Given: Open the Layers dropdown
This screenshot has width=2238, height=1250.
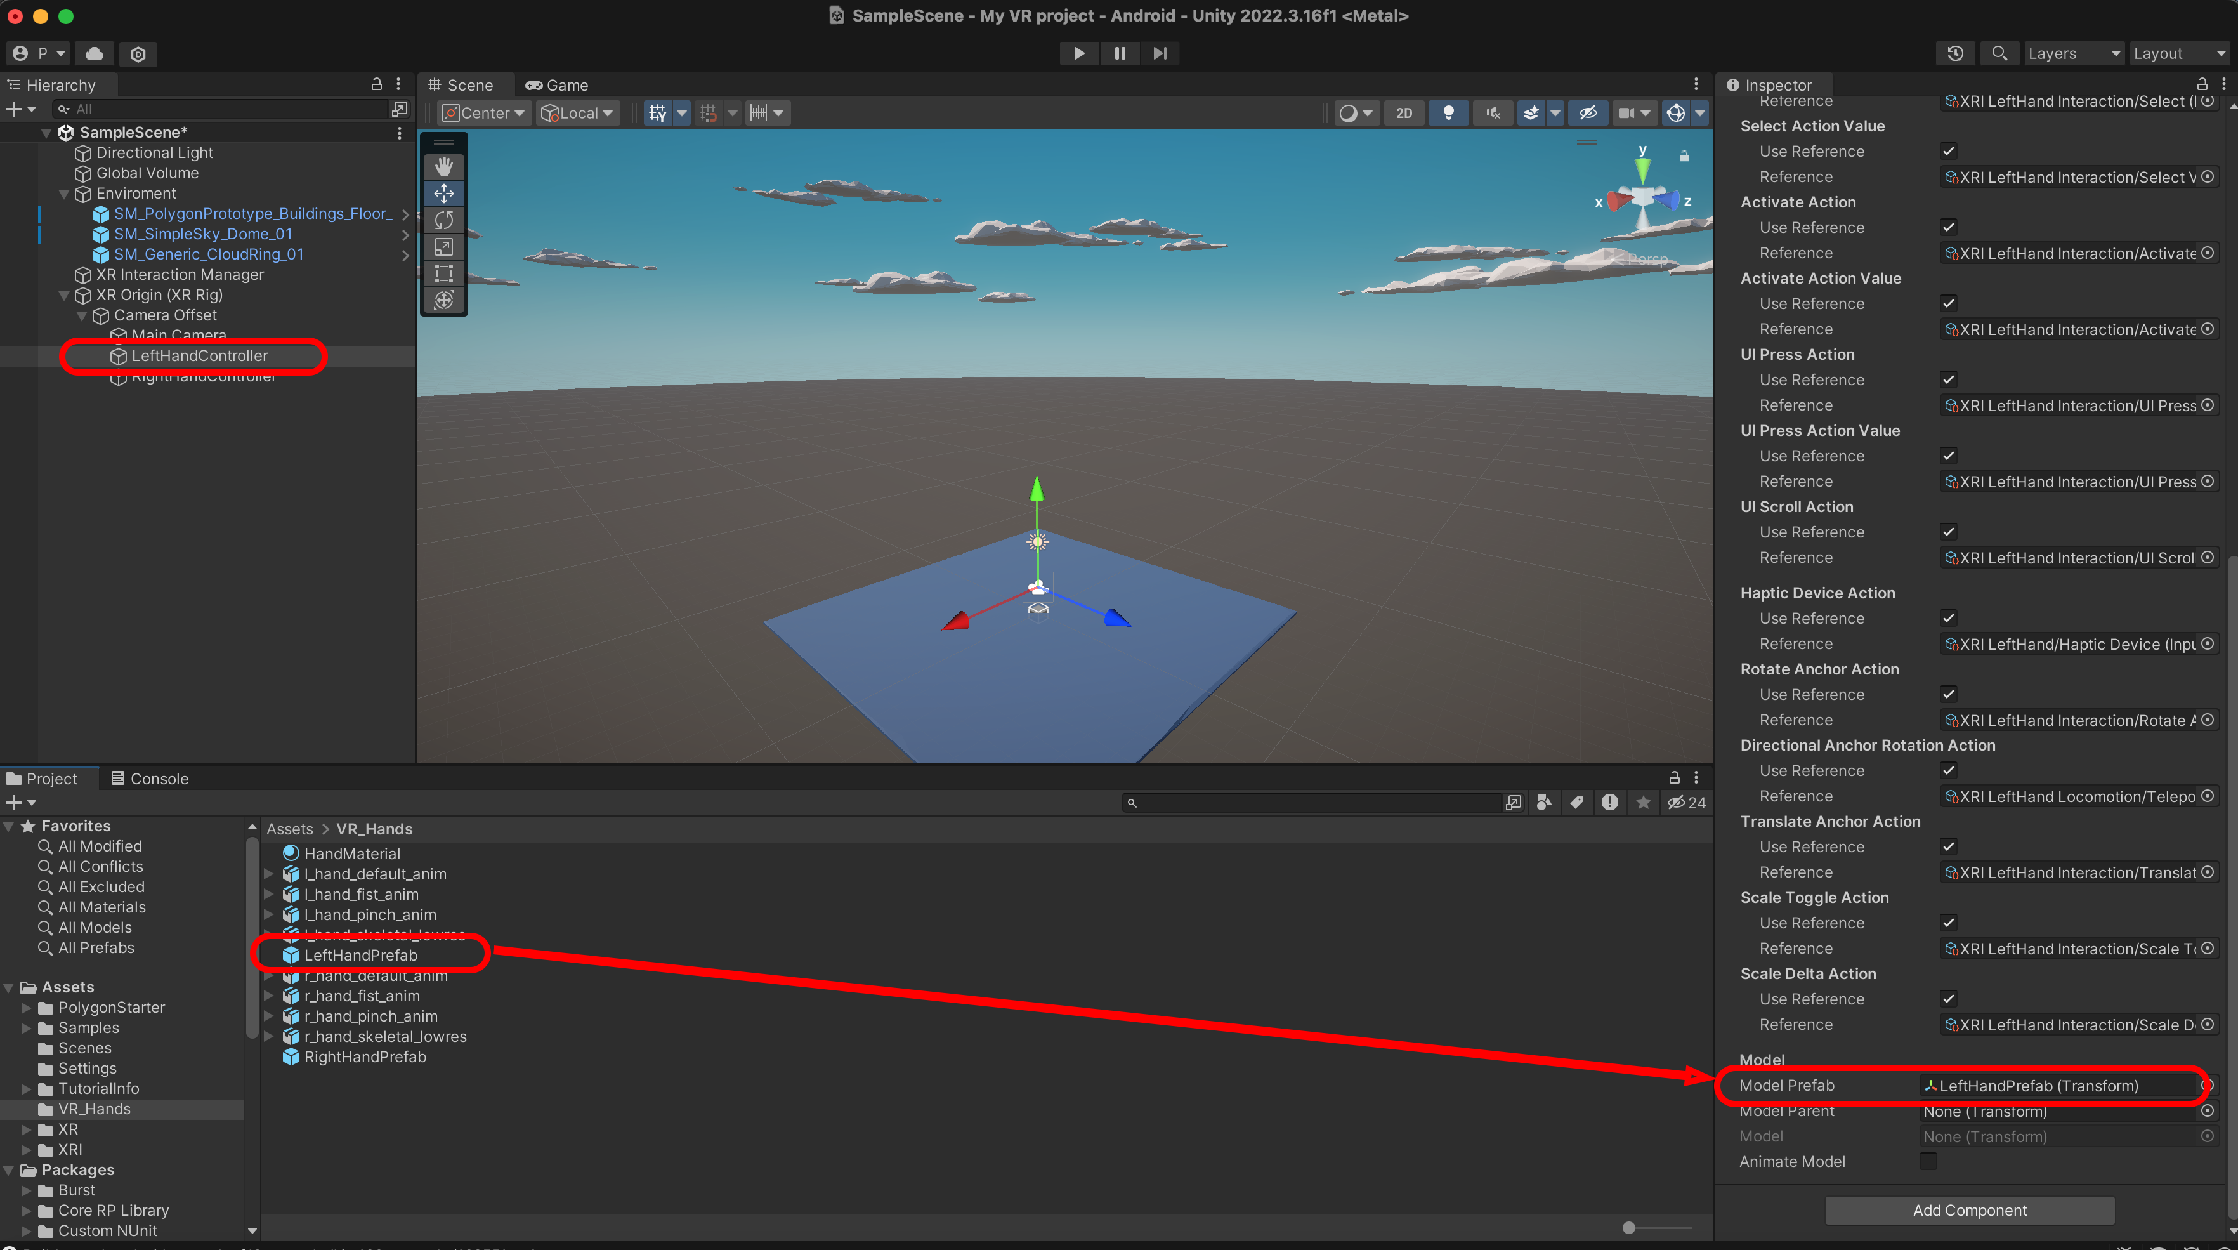Looking at the screenshot, I should point(2072,53).
